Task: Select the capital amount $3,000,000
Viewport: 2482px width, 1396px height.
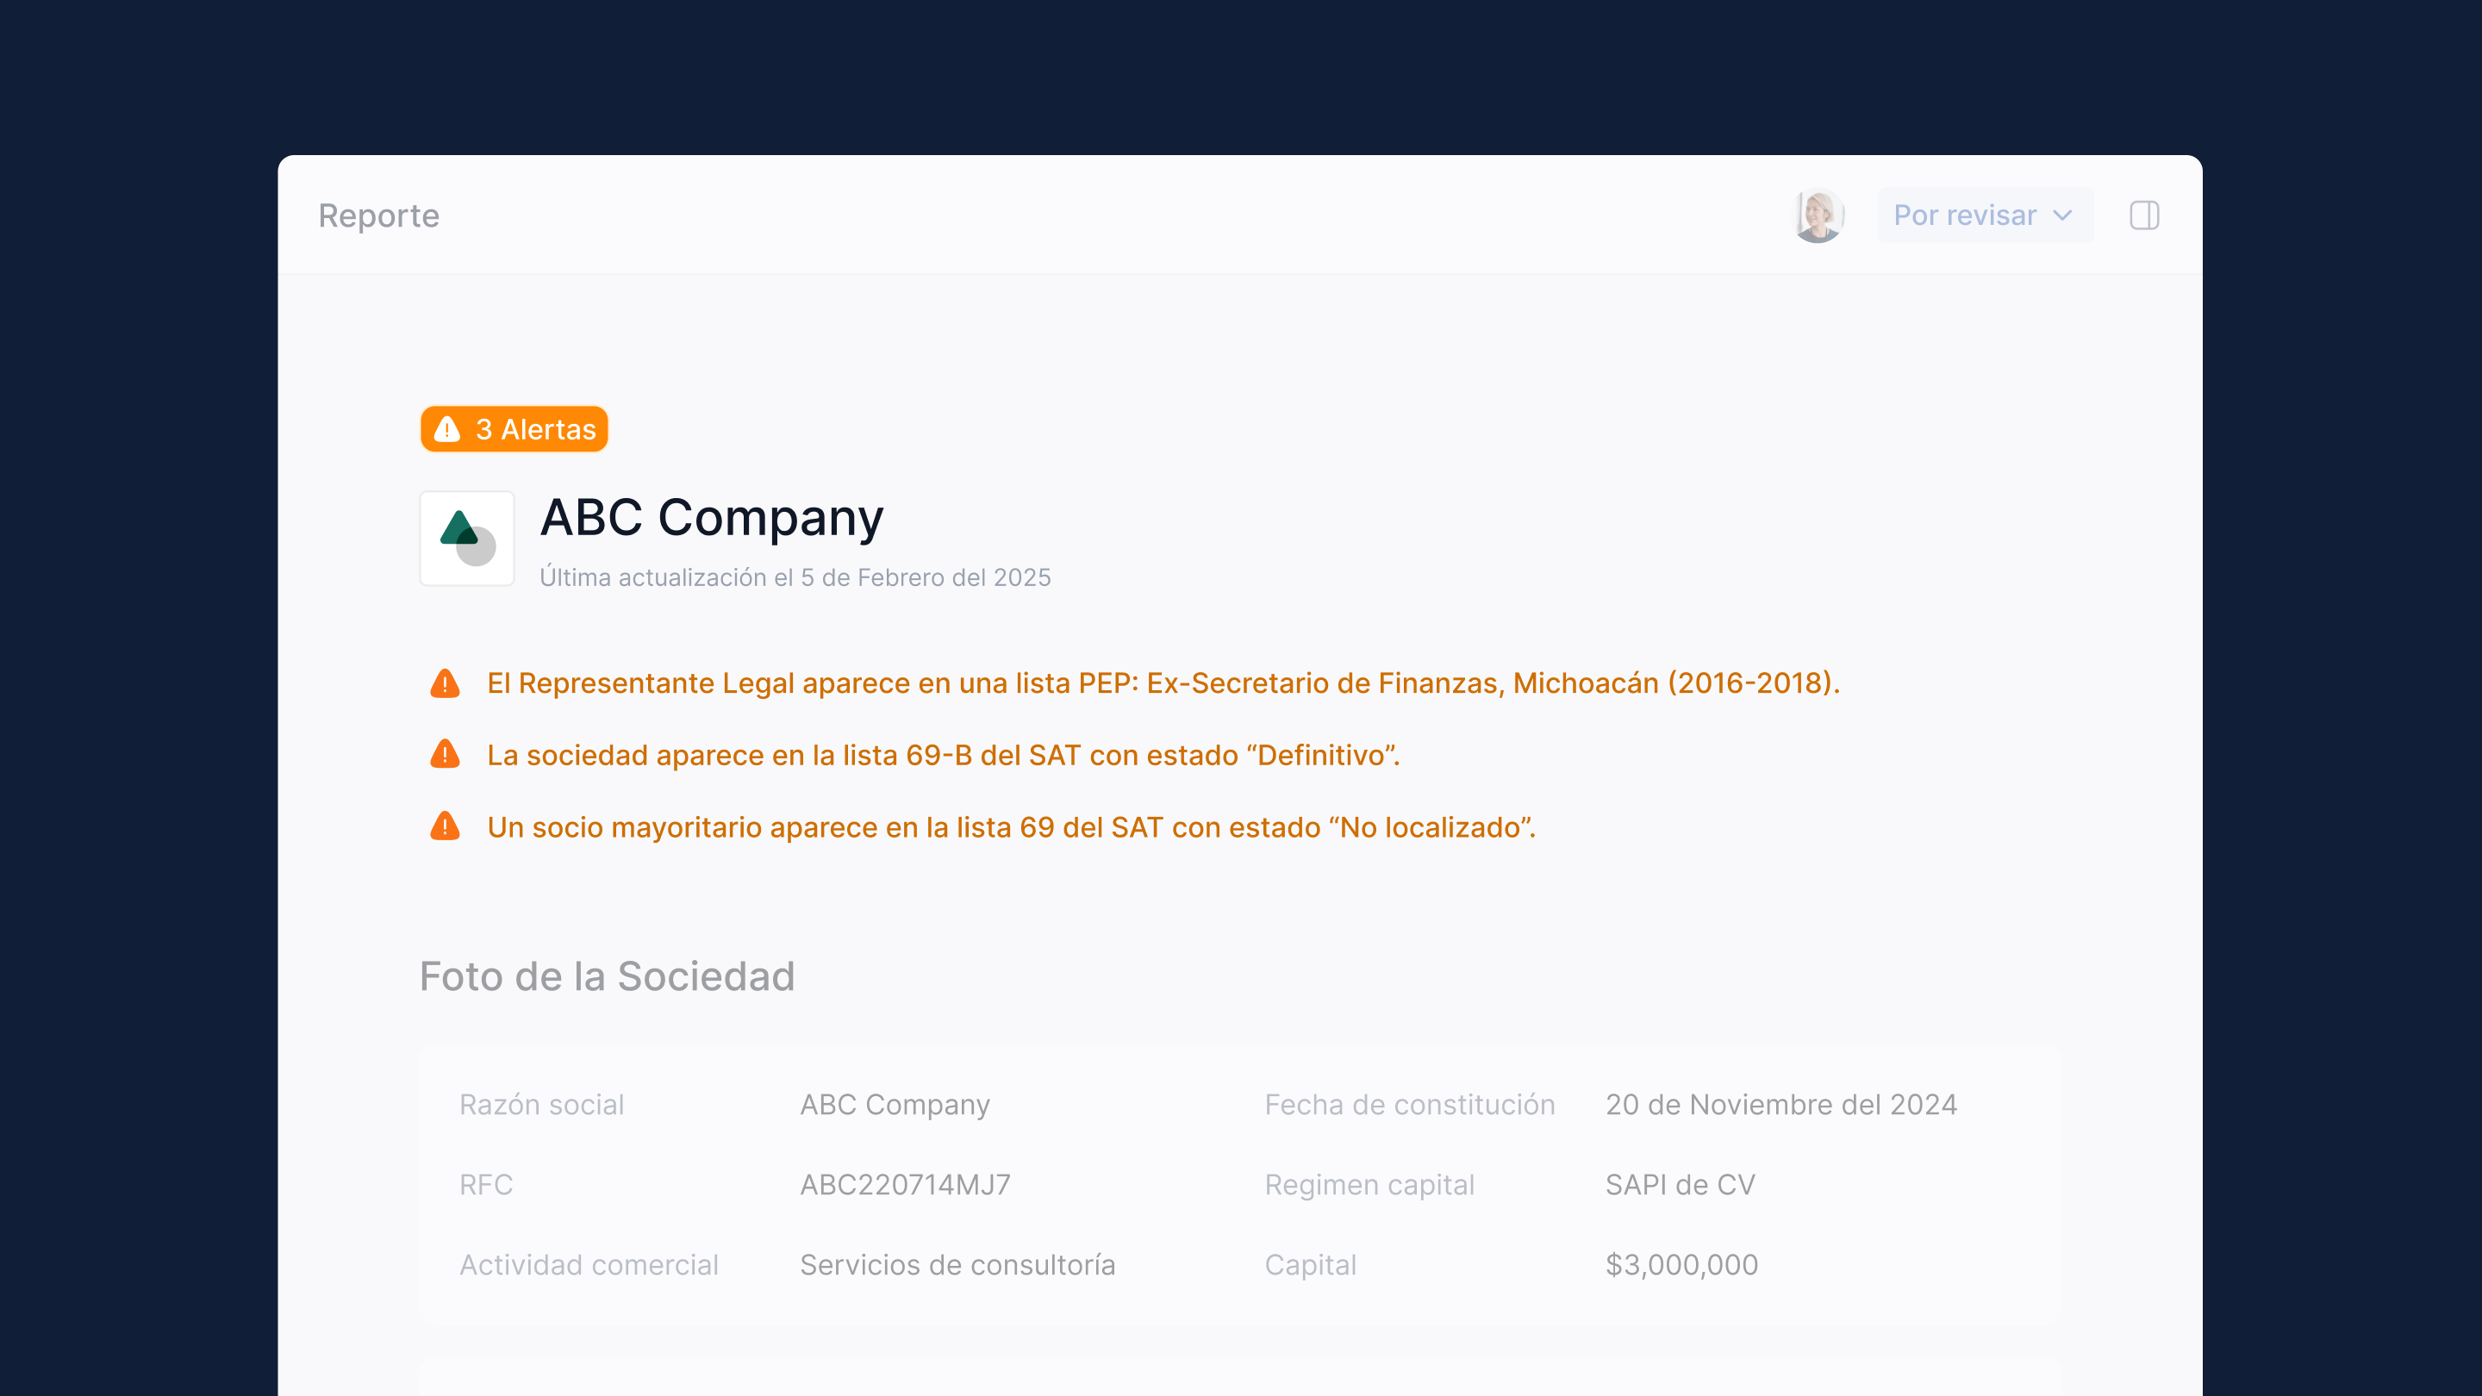Action: point(1681,1265)
